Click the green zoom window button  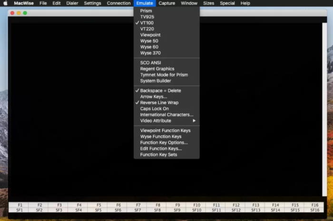tap(25, 13)
